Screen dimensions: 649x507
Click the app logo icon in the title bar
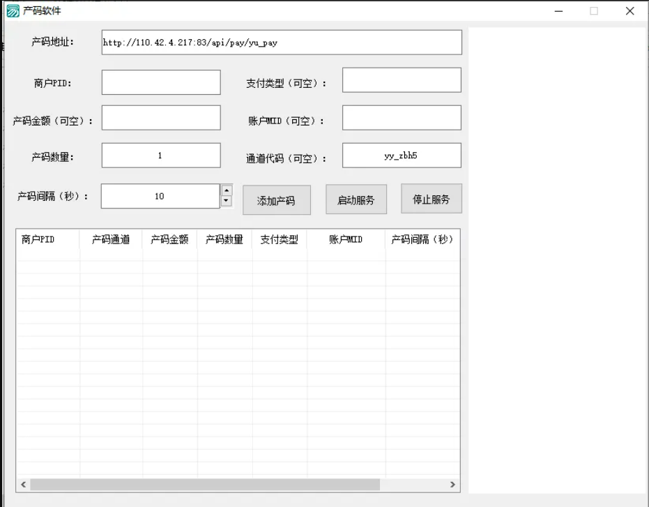click(12, 11)
